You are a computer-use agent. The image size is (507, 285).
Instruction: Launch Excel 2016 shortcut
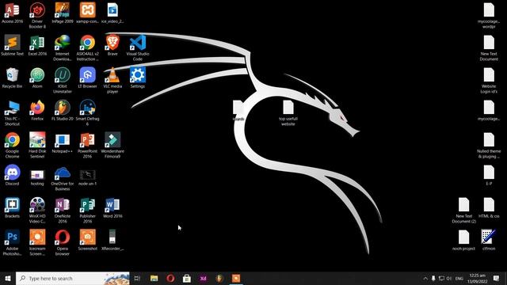coord(37,45)
